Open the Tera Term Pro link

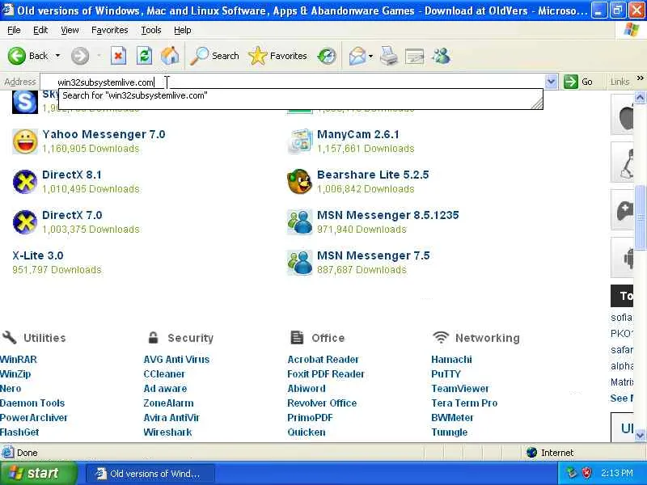pos(464,403)
